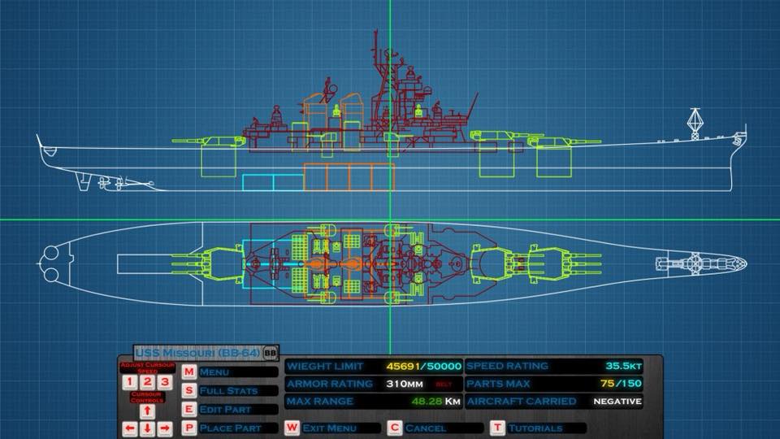
Task: Click the aircraft carried value NEGATIVE
Action: 617,402
